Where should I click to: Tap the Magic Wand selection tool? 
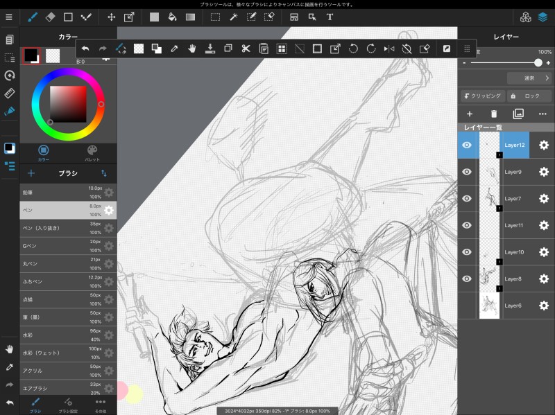[x=234, y=17]
